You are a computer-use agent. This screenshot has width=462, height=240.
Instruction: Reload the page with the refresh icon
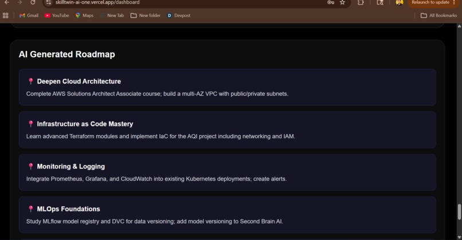click(x=33, y=2)
